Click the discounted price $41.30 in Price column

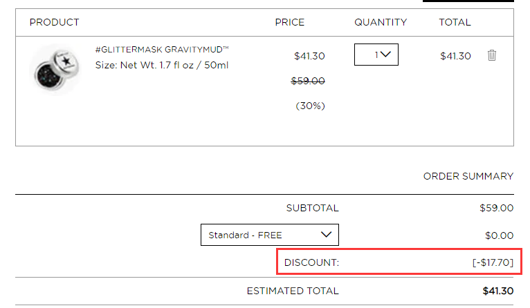[309, 56]
